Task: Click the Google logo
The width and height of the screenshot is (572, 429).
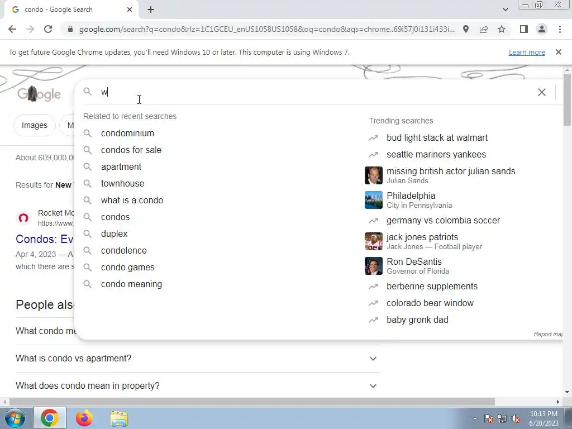Action: pos(39,94)
